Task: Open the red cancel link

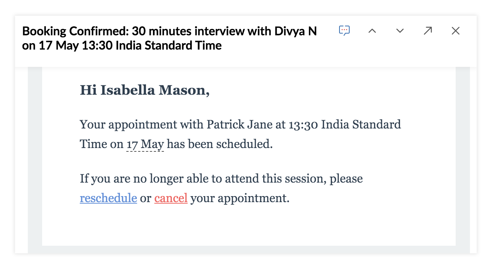Action: pos(171,198)
